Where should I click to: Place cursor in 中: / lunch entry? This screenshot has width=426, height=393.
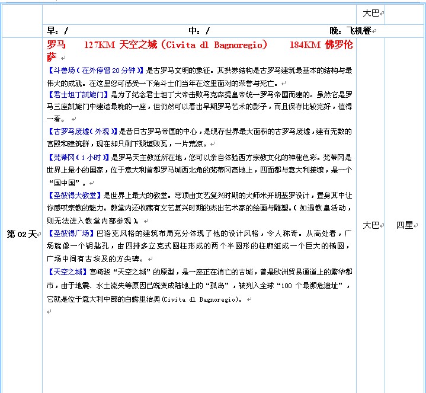click(x=198, y=31)
